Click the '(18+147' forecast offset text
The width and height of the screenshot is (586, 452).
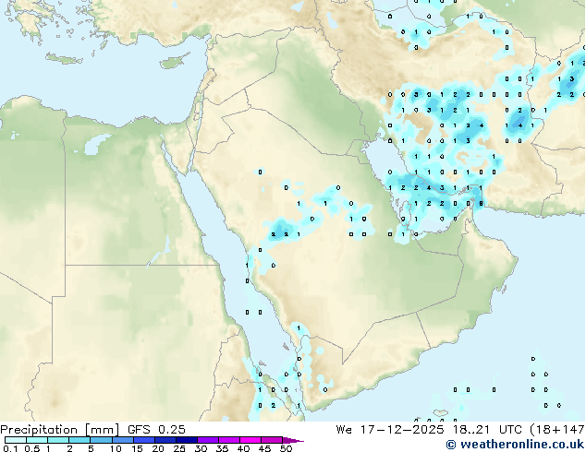pos(557,430)
